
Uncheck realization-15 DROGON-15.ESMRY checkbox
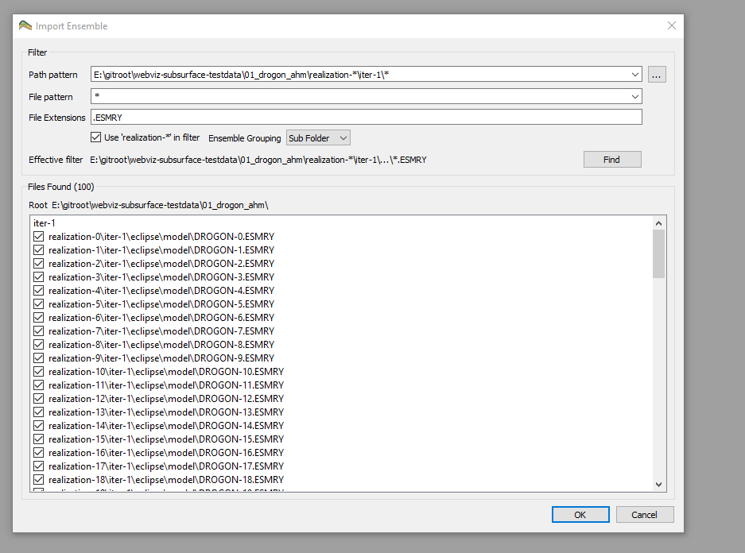pos(39,439)
